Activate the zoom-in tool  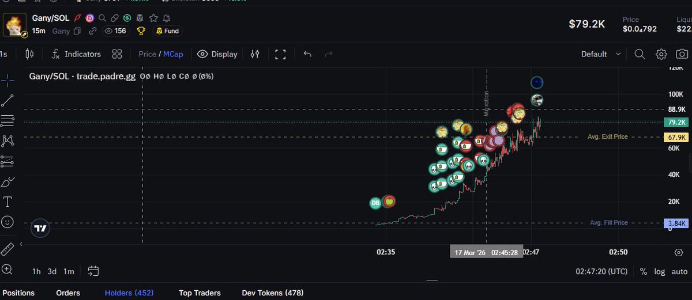coord(7,269)
